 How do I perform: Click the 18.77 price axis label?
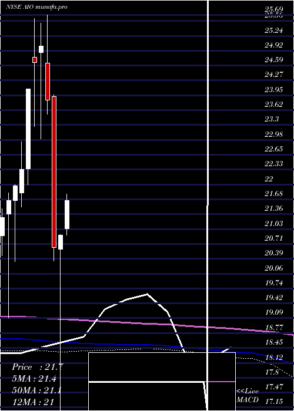coord(274,328)
